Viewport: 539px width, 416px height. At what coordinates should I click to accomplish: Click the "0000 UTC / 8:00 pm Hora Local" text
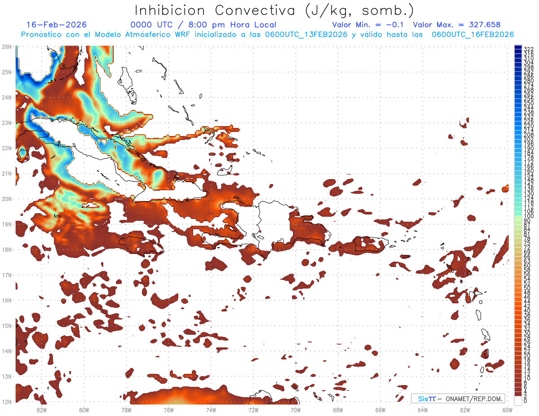203,25
